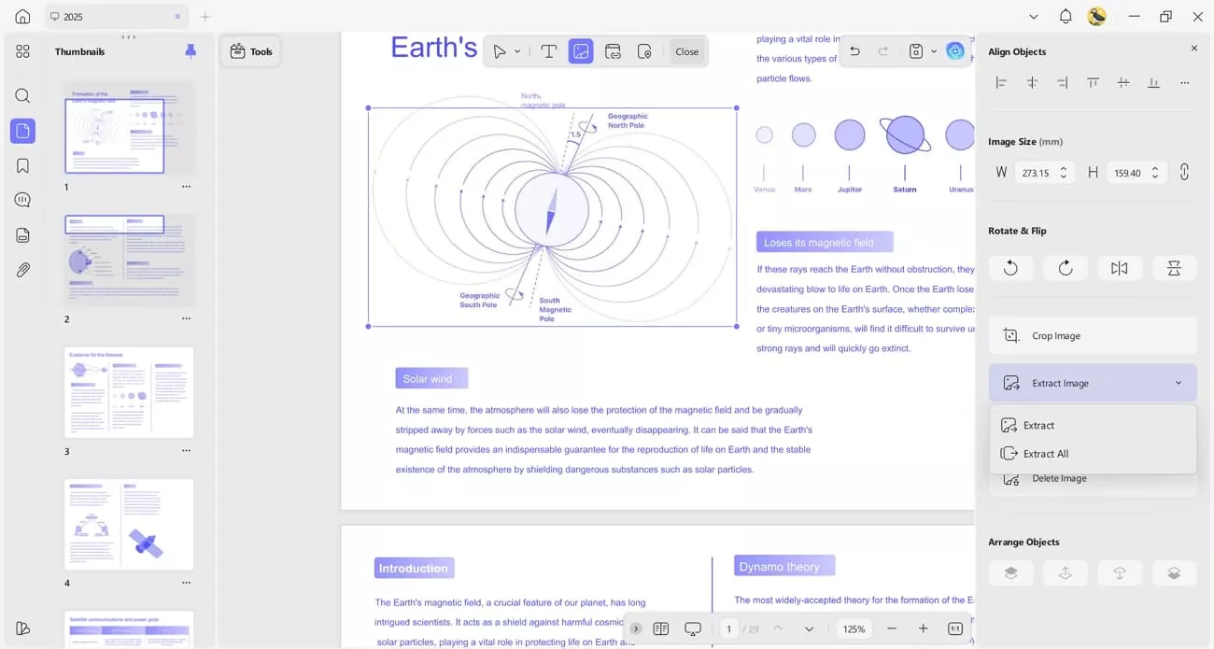The height and width of the screenshot is (649, 1214).
Task: Open the Thumbnails grid icon in sidebar
Action: (22, 51)
